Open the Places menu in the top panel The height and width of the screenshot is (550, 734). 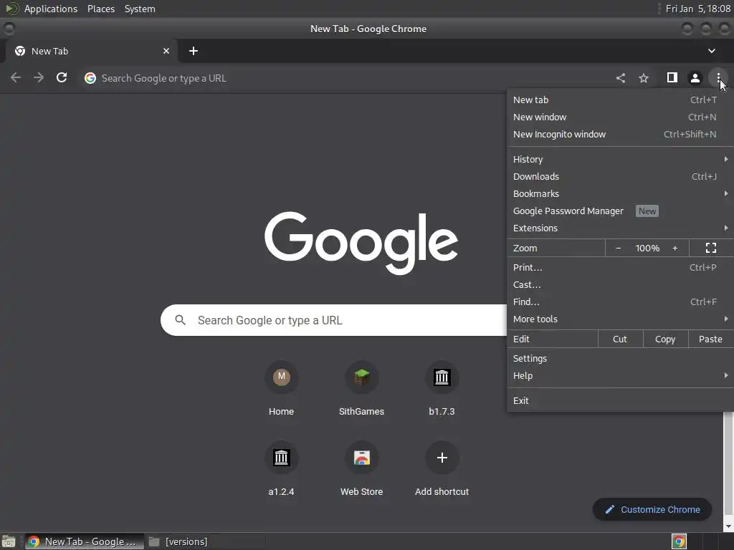(101, 9)
